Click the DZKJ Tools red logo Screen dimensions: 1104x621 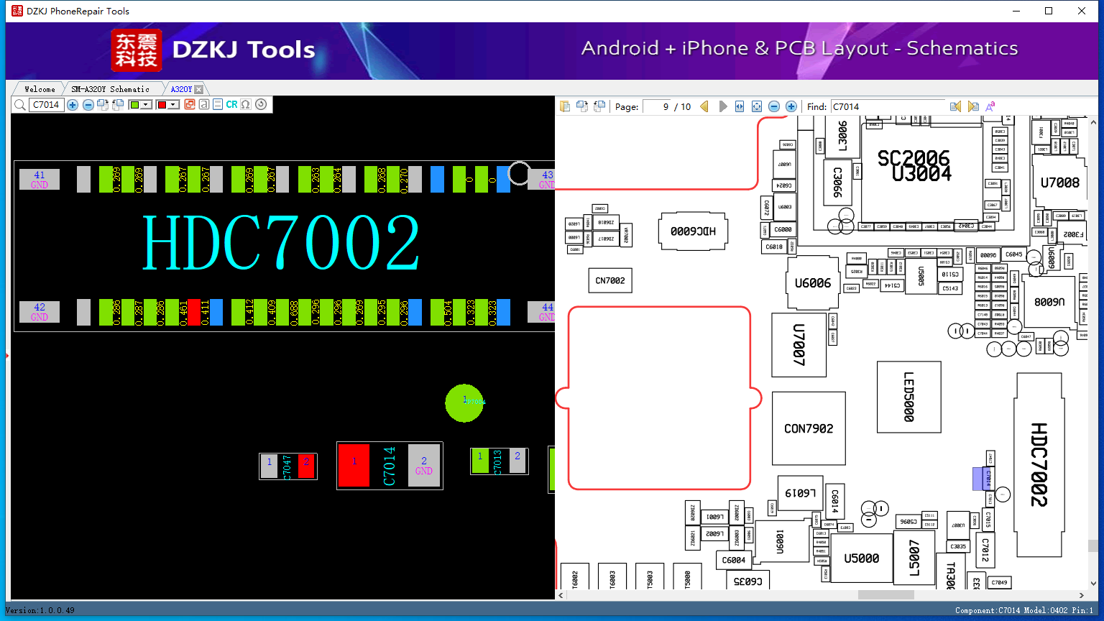tap(137, 50)
